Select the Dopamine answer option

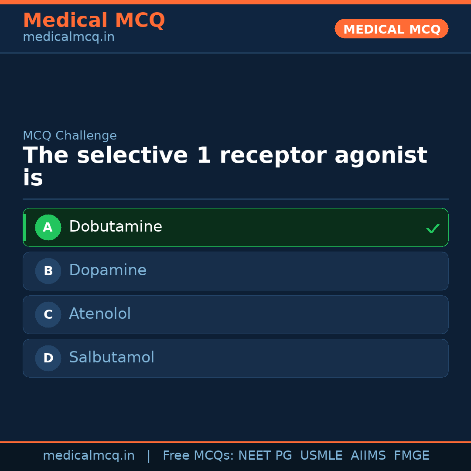coord(235,271)
